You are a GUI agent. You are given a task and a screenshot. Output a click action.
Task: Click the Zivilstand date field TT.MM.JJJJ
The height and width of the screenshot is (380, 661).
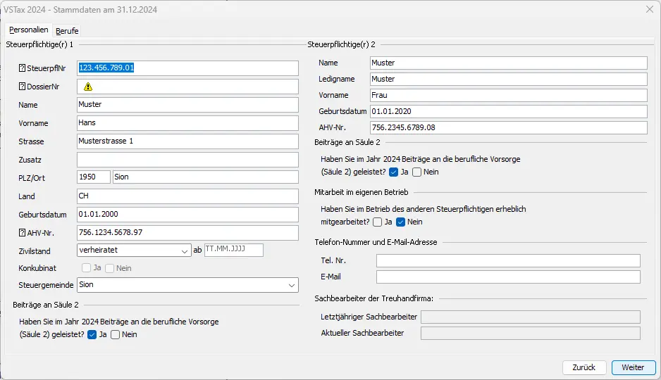click(x=233, y=250)
